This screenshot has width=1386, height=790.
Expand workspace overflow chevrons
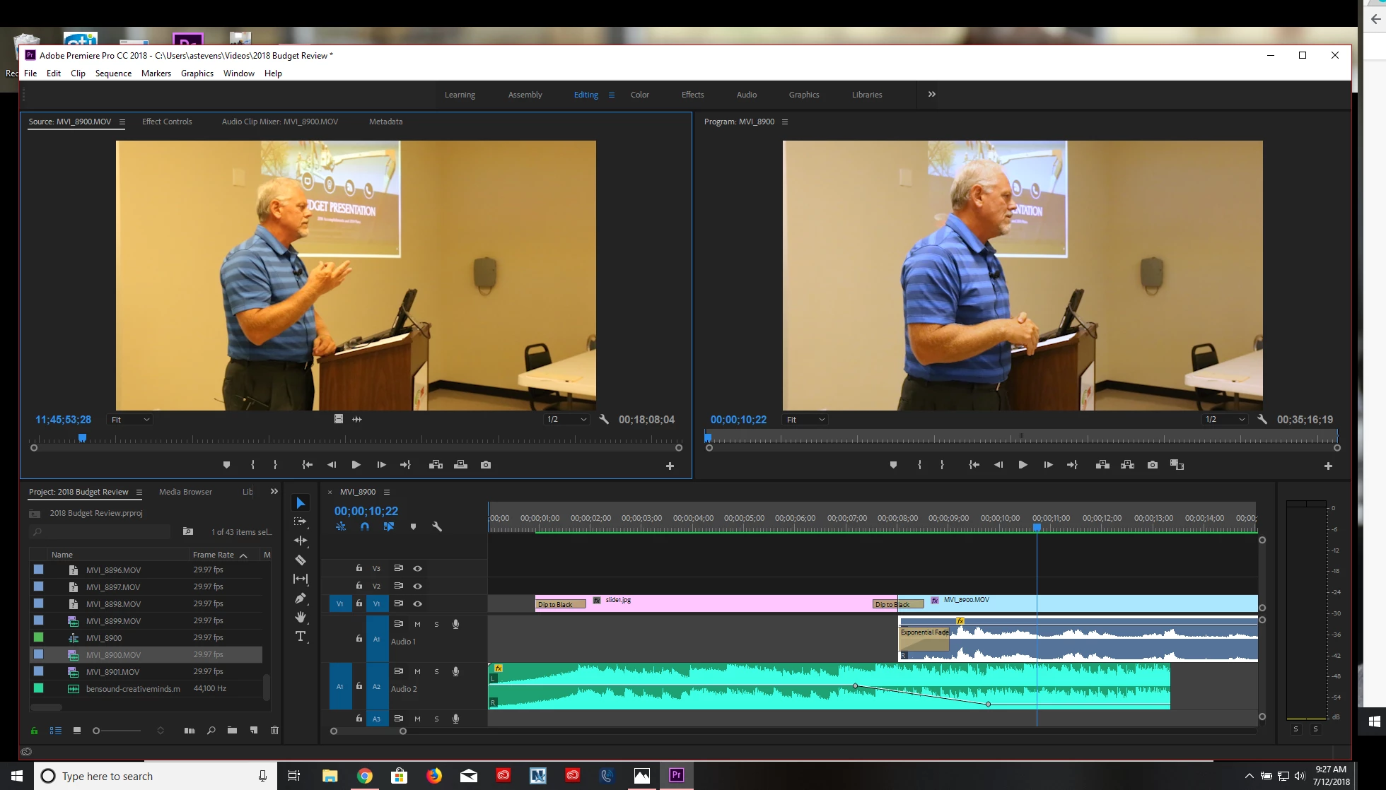click(x=932, y=94)
